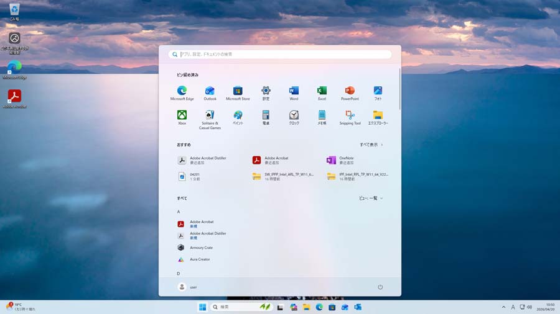Viewport: 560px width, 314px height.
Task: Open the view list dropdown
Action: (371, 199)
